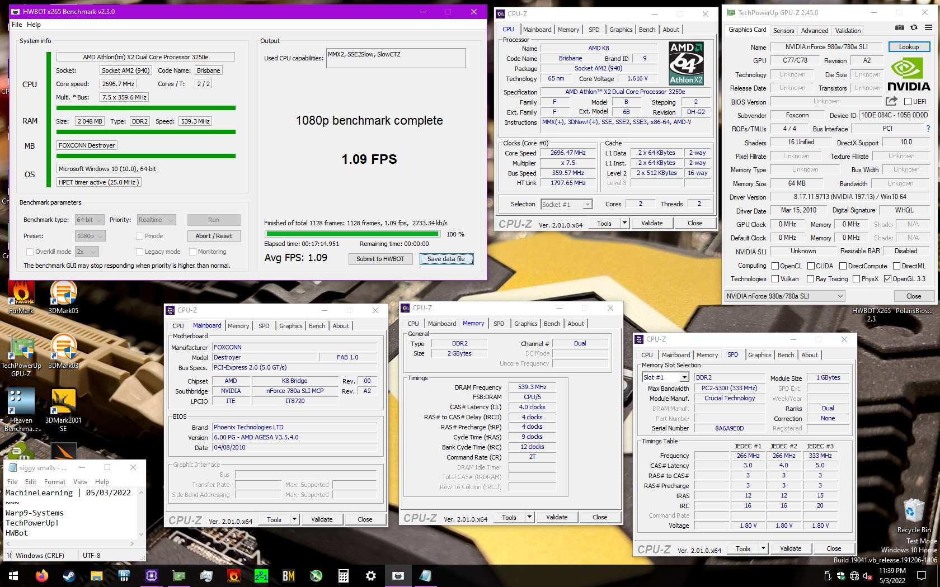Click the Lookup button in GPU-Z
The width and height of the screenshot is (940, 587).
[x=909, y=47]
